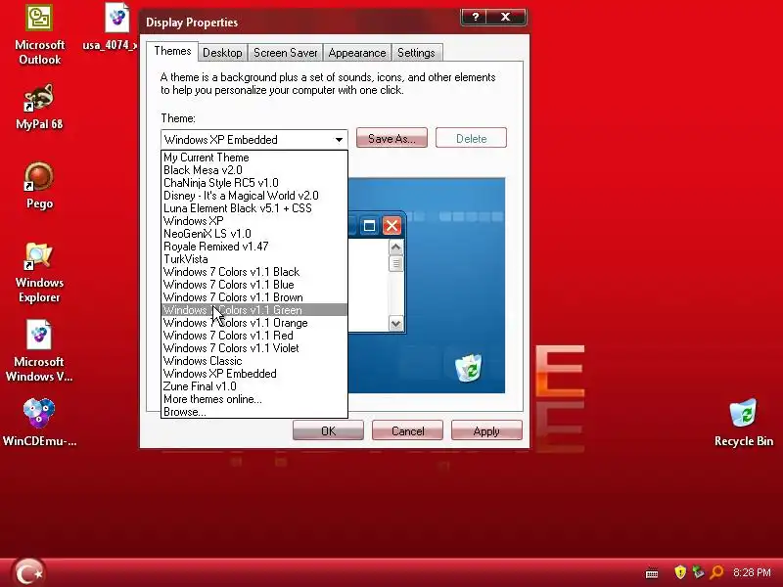The image size is (783, 587).
Task: Choose the TurkVista theme
Action: click(254, 259)
